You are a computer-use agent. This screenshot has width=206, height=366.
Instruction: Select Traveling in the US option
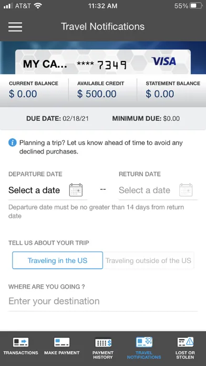click(57, 260)
